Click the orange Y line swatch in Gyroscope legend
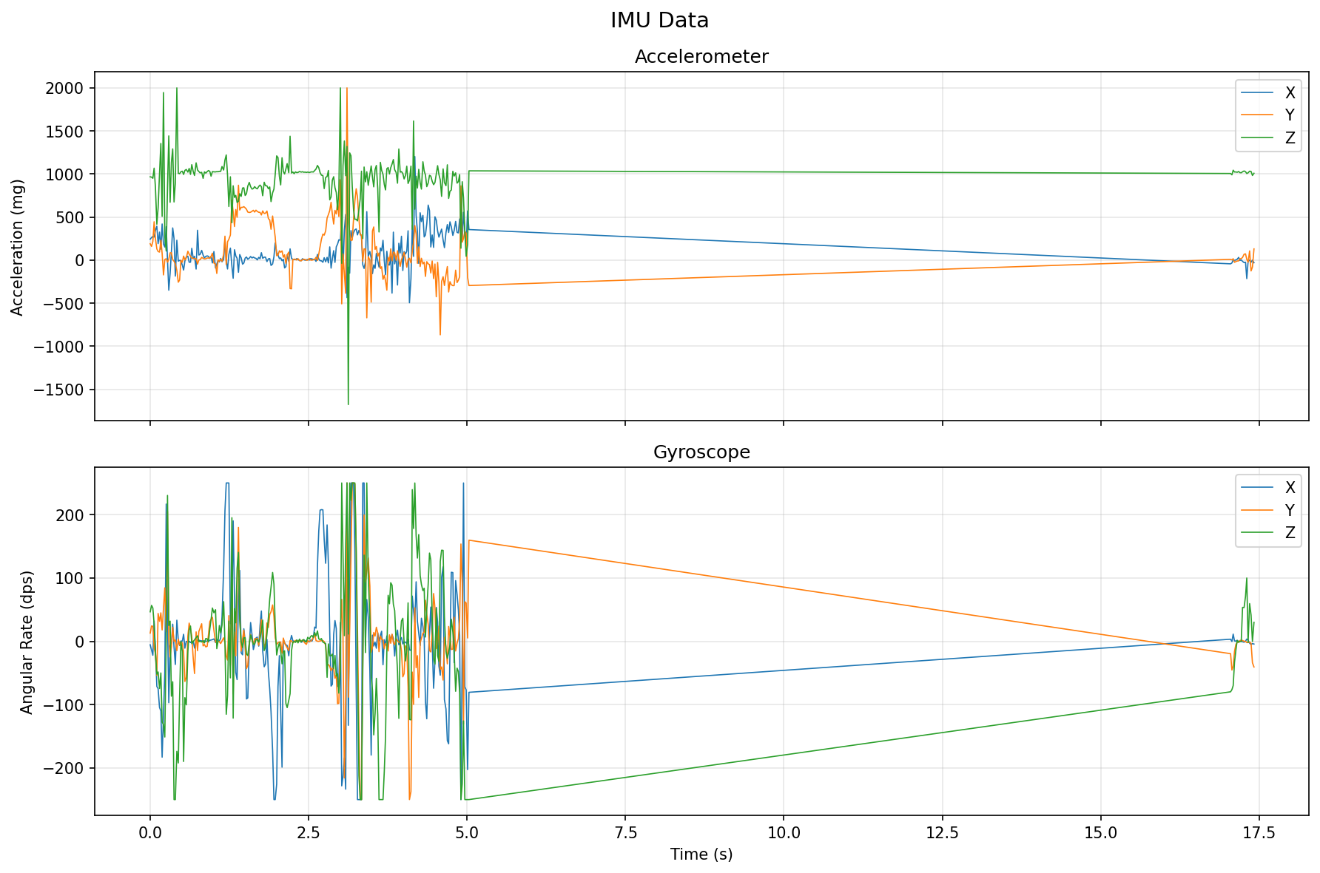 1258,510
